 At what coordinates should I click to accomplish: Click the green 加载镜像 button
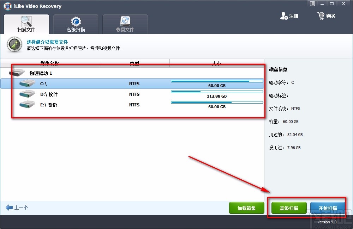(x=246, y=208)
